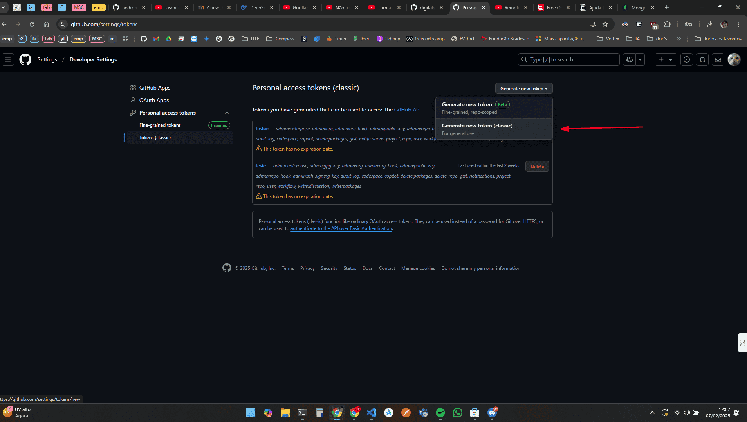Viewport: 747px width, 422px height.
Task: Click the Copilot icon in header
Action: point(630,59)
